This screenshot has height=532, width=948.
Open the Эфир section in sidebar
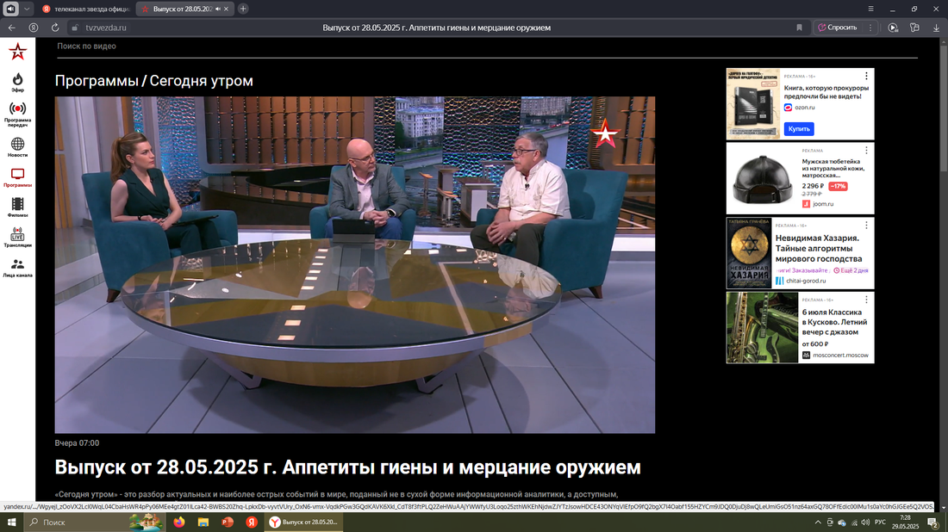(x=17, y=83)
